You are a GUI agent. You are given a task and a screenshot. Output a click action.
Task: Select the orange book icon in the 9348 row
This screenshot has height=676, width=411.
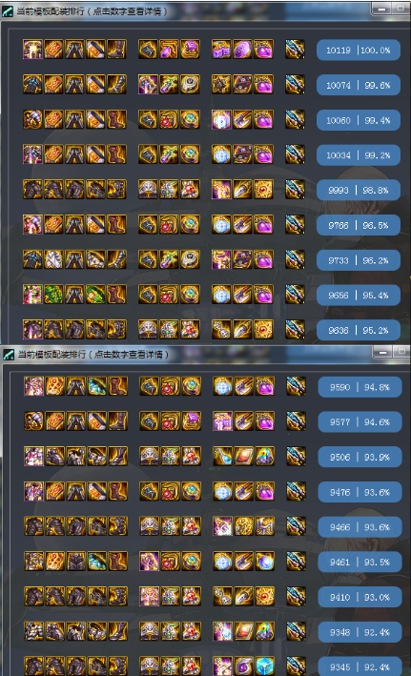coord(244,631)
